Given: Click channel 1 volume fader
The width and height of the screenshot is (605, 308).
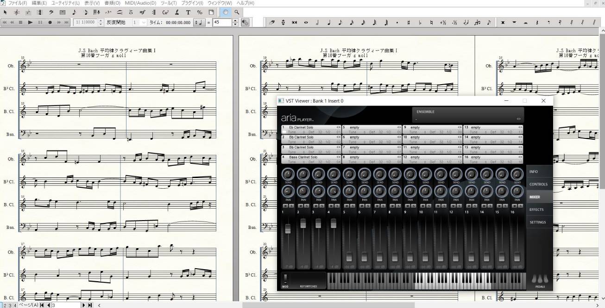Looking at the screenshot, I should click(288, 229).
